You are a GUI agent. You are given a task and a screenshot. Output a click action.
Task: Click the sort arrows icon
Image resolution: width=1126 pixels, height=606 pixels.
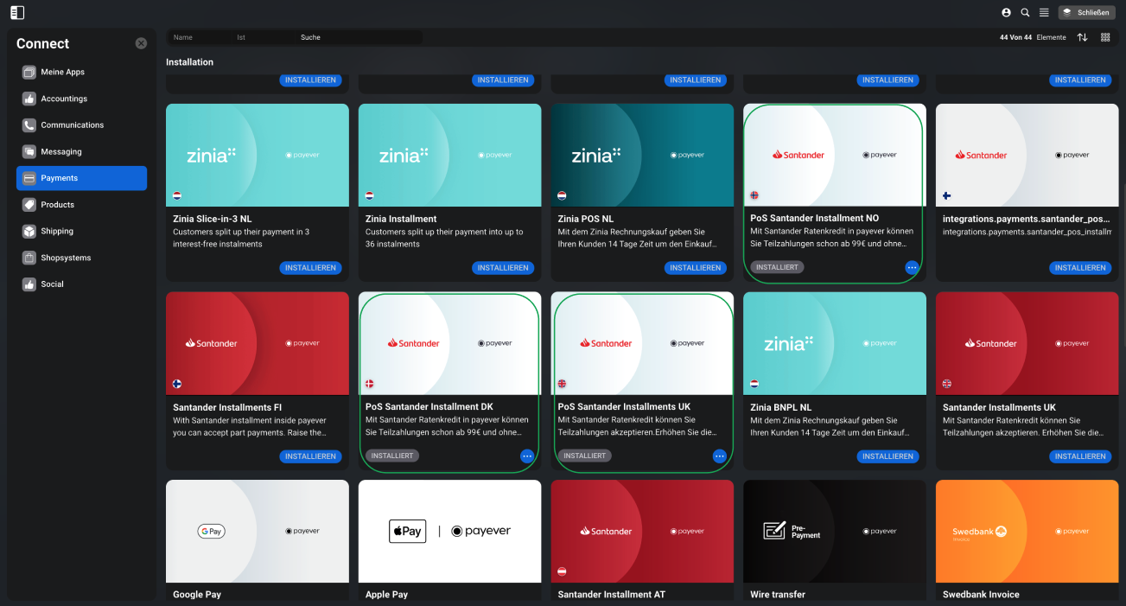pos(1083,37)
